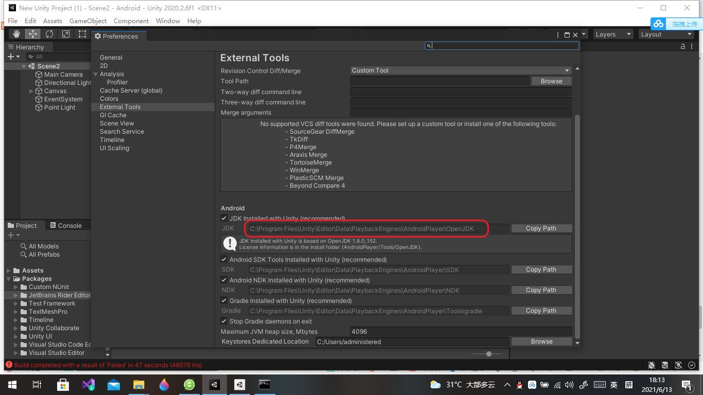703x395 pixels.
Task: Click the Point Light cube icon
Action: pos(39,107)
